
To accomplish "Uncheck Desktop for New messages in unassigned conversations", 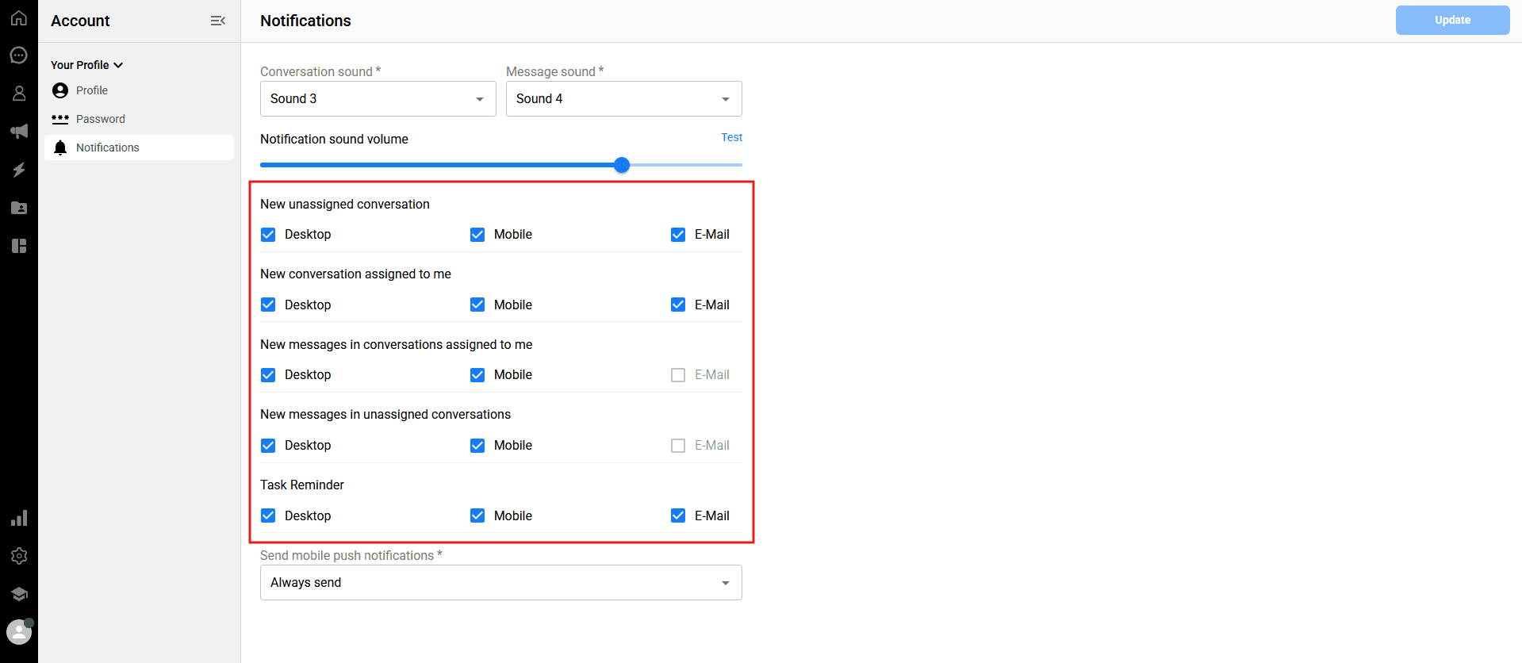I will [x=268, y=446].
